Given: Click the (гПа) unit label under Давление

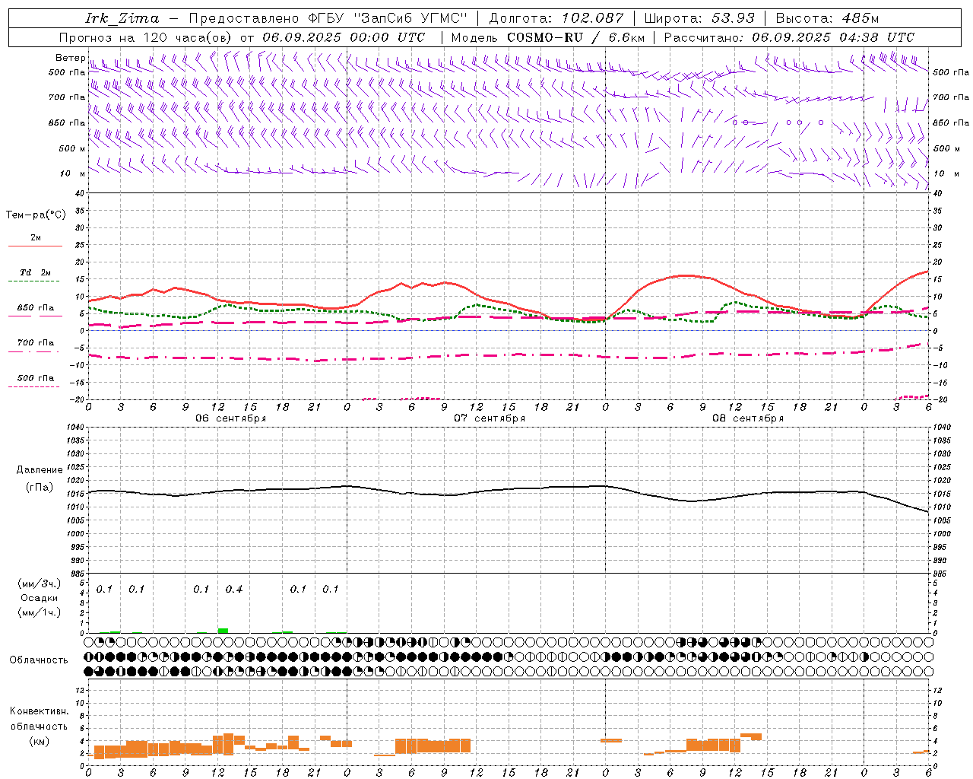Looking at the screenshot, I should click(40, 488).
